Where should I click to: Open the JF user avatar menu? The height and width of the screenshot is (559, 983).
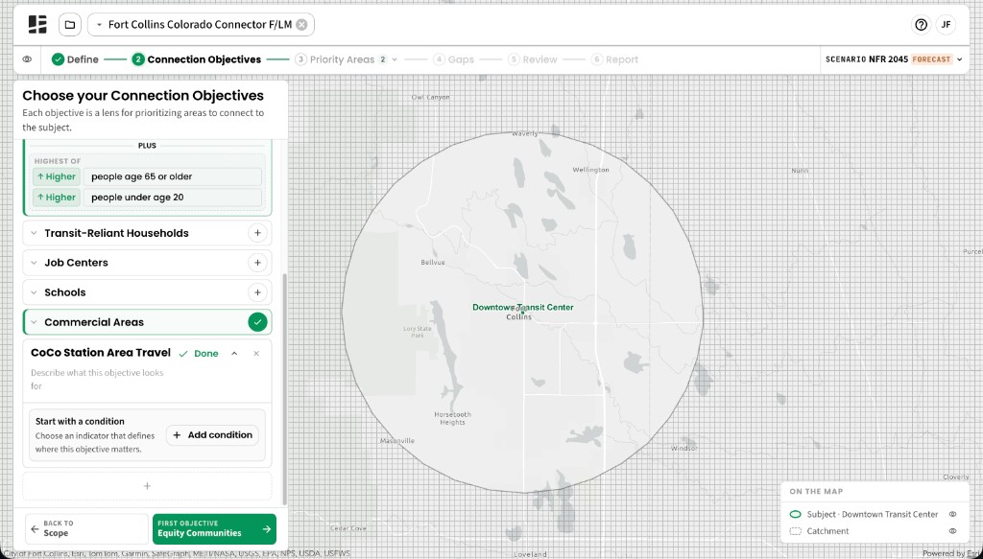click(946, 24)
